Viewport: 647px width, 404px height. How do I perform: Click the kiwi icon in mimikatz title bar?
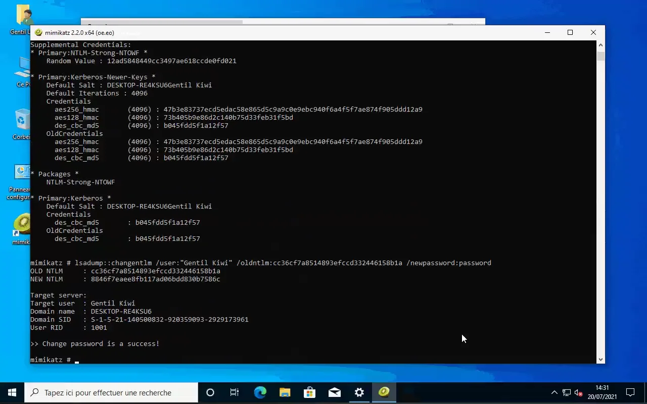38,32
